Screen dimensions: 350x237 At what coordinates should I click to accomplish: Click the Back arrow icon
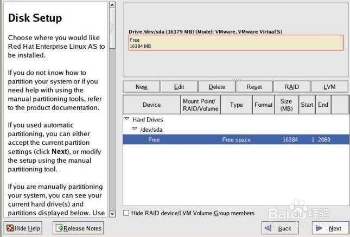(268, 228)
